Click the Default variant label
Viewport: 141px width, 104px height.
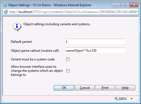click(x=21, y=42)
